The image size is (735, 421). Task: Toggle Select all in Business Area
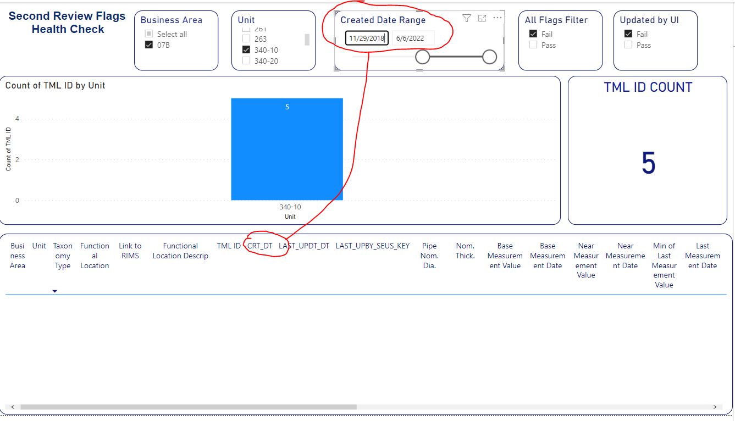[148, 34]
